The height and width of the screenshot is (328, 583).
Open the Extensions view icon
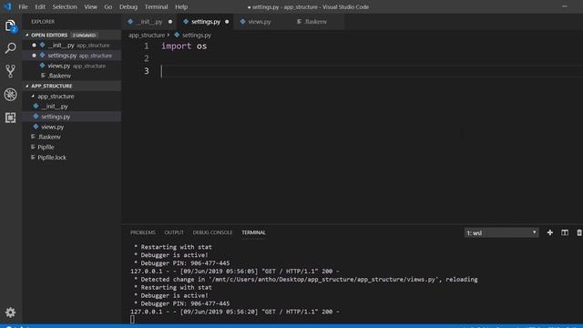click(x=10, y=118)
